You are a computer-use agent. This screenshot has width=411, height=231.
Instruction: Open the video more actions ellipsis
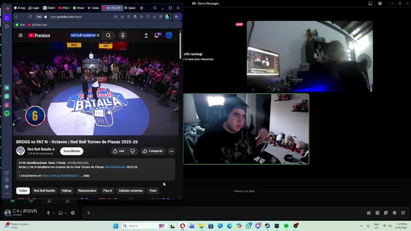click(x=171, y=151)
